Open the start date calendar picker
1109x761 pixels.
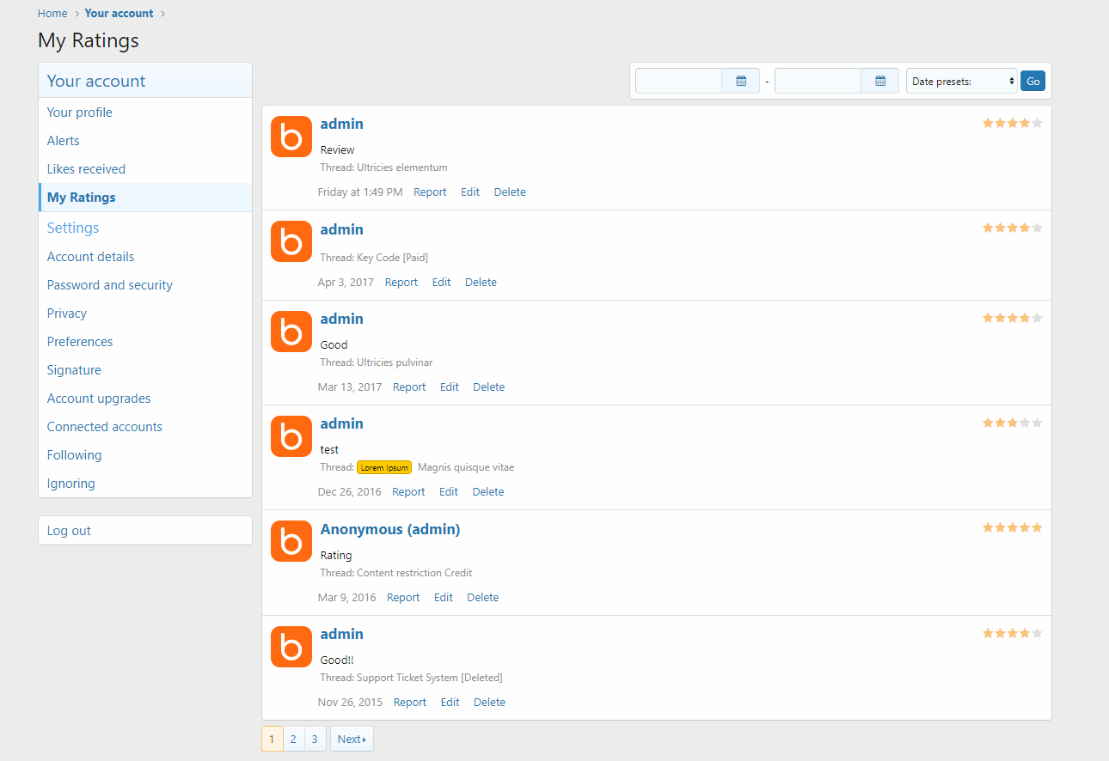(x=741, y=81)
